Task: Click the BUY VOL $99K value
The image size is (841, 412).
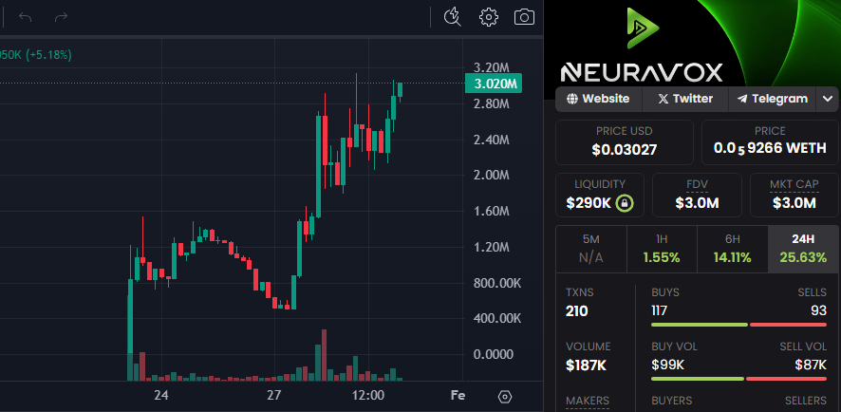Action: pyautogui.click(x=667, y=365)
